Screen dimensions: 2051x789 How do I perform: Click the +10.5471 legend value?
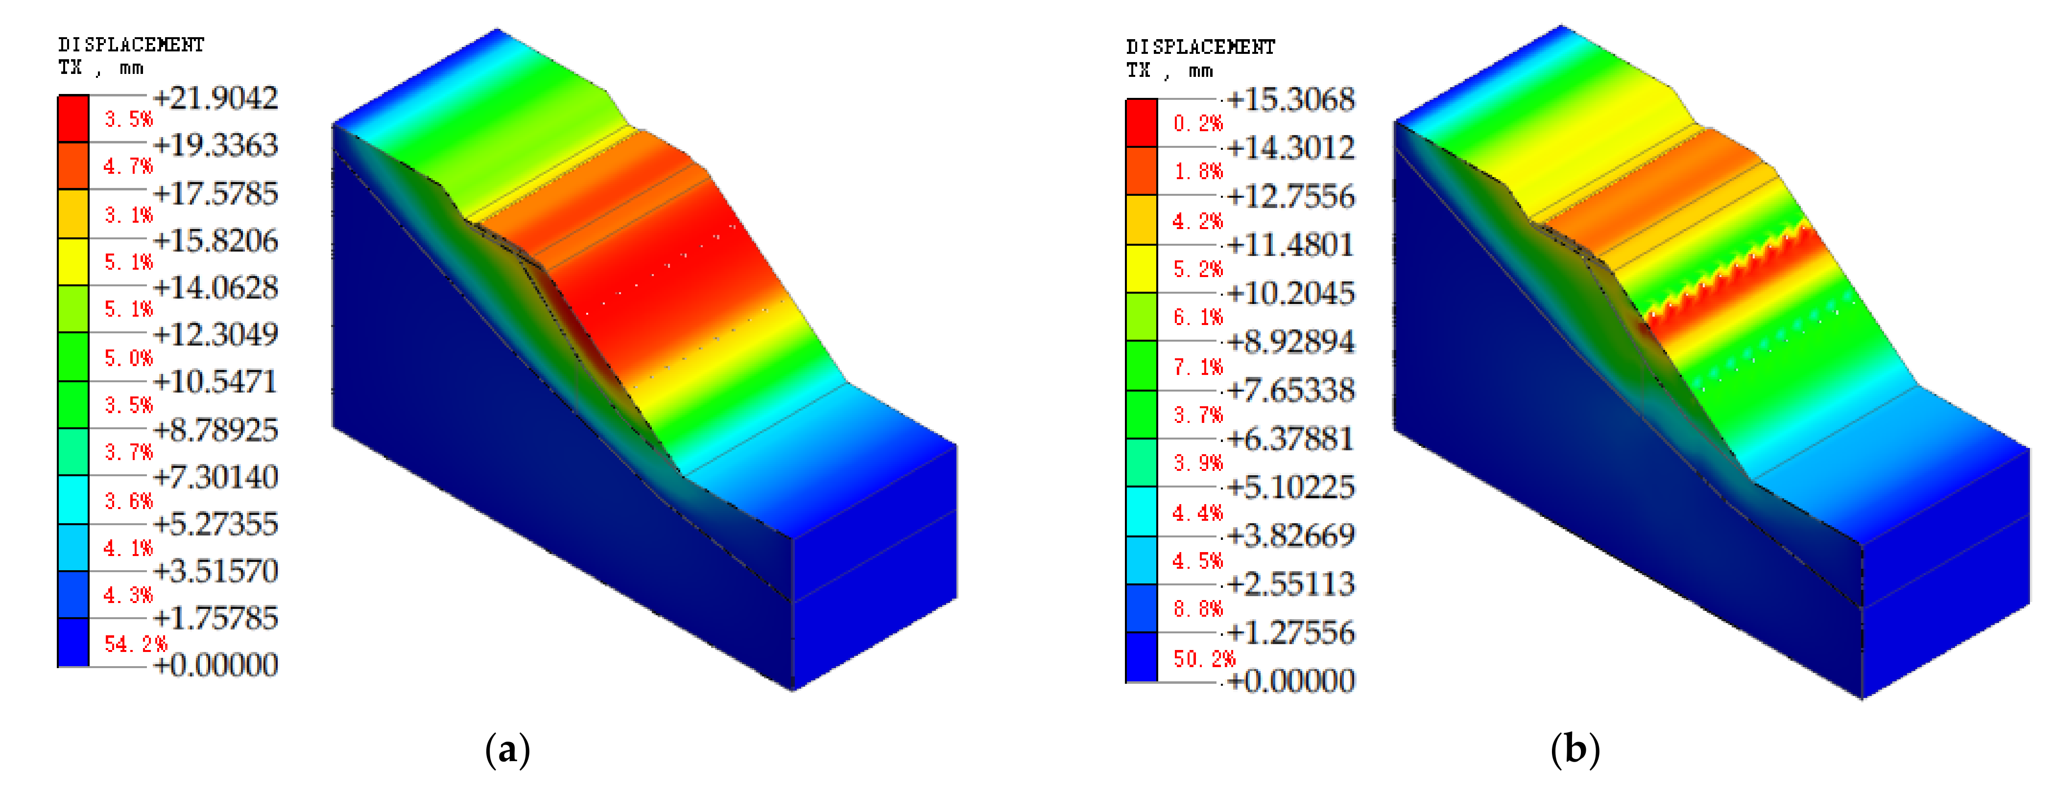click(215, 382)
